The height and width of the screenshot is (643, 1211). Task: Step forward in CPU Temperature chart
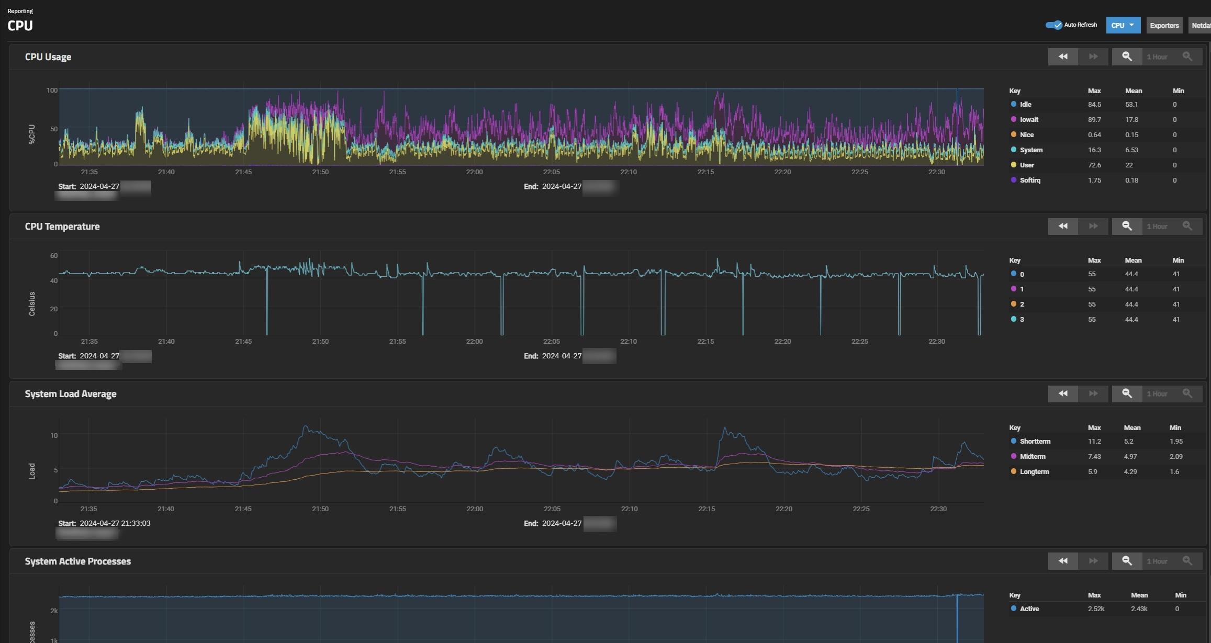tap(1093, 226)
